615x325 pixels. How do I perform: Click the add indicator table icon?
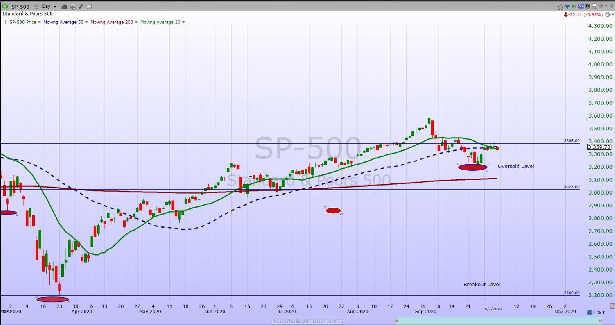coord(72,7)
